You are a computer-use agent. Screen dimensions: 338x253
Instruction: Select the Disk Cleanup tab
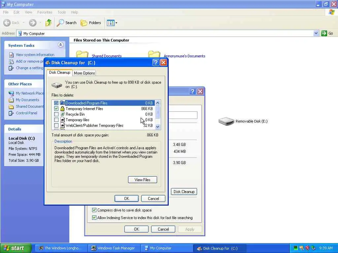[x=59, y=72]
